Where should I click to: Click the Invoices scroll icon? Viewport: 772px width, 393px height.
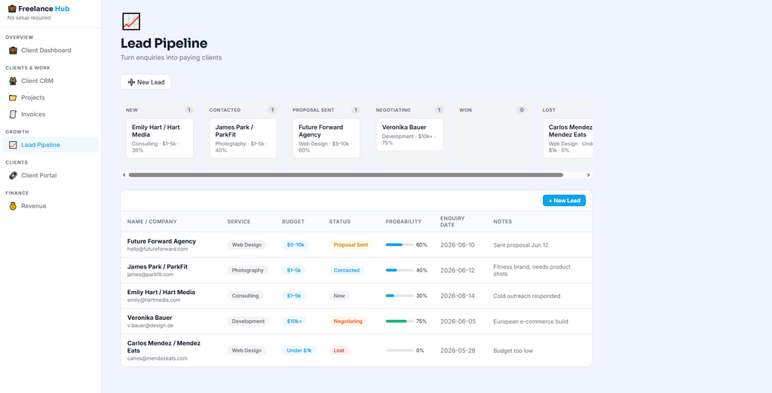pyautogui.click(x=13, y=114)
